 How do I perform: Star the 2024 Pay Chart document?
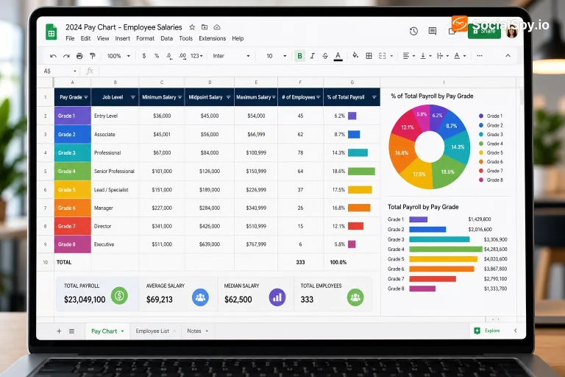192,27
